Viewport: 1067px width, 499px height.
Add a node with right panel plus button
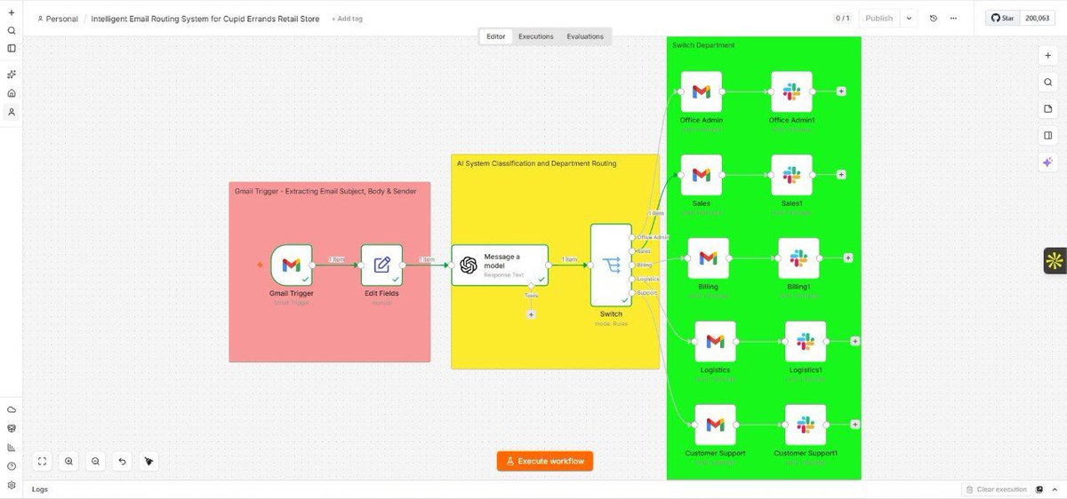tap(1048, 55)
